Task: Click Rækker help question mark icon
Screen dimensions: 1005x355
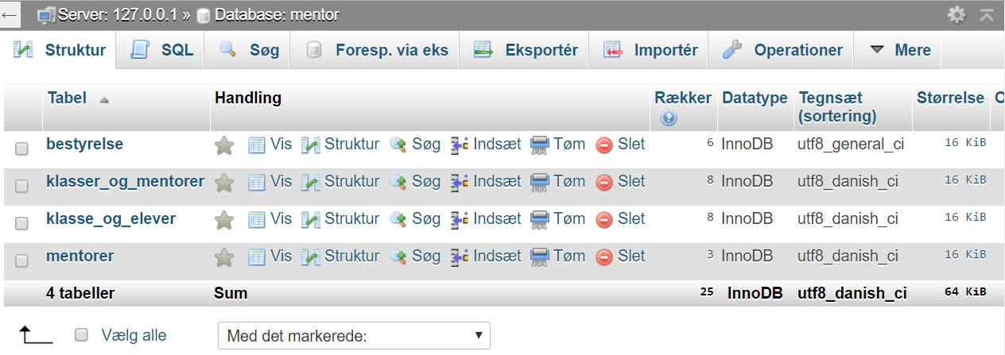Action: click(668, 118)
